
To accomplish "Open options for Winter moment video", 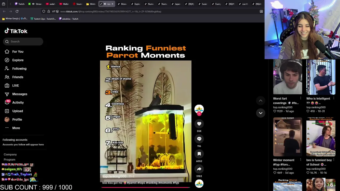I will [300, 160].
